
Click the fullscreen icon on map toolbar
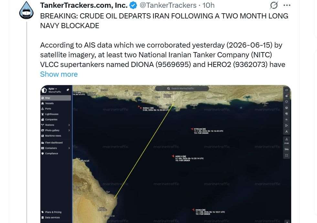pyautogui.click(x=287, y=155)
